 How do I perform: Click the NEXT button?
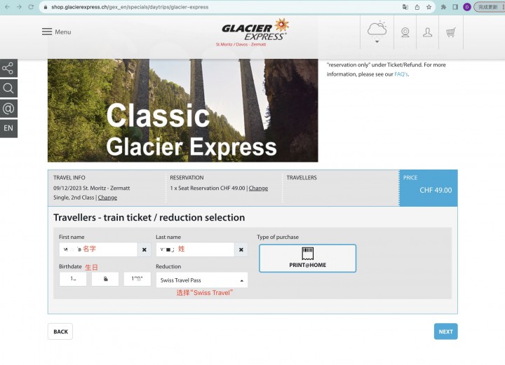tap(446, 331)
